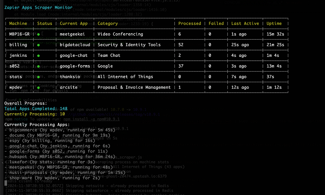Screen dimensions: 325x195
Task: Click current app 'bigdatacloud' cell
Action: [75, 45]
